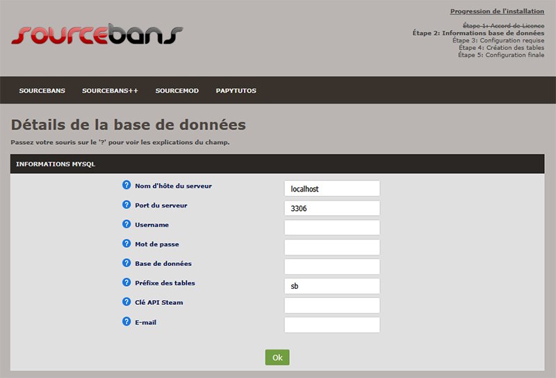This screenshot has height=378, width=556.
Task: Click the help icon for Préfixe des tables
Action: click(126, 283)
